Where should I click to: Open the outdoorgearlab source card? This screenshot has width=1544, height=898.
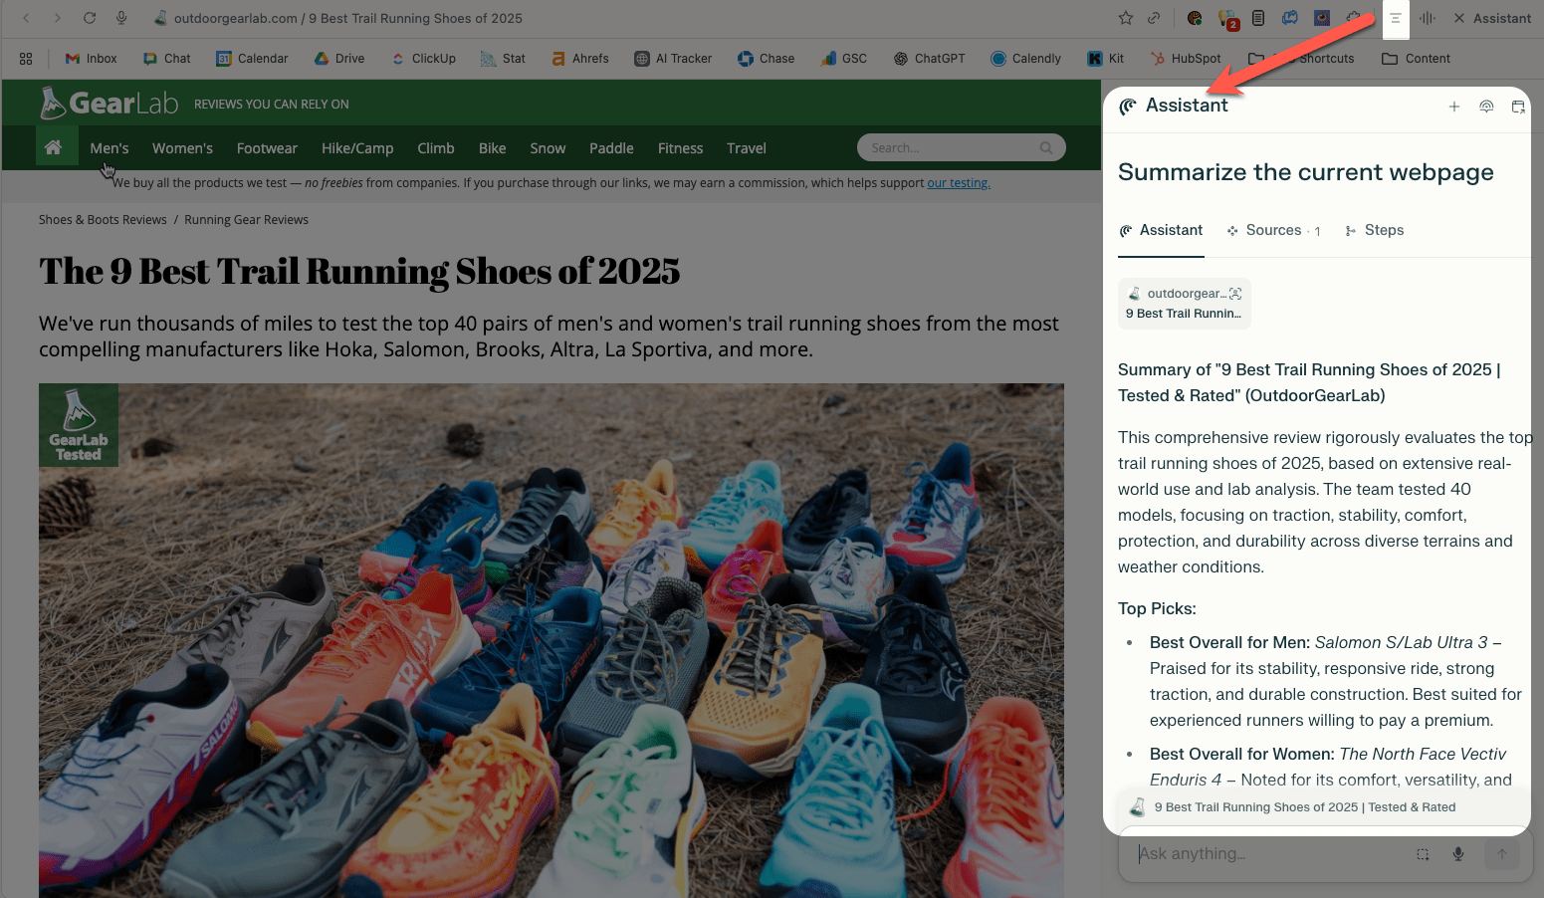[x=1185, y=304]
